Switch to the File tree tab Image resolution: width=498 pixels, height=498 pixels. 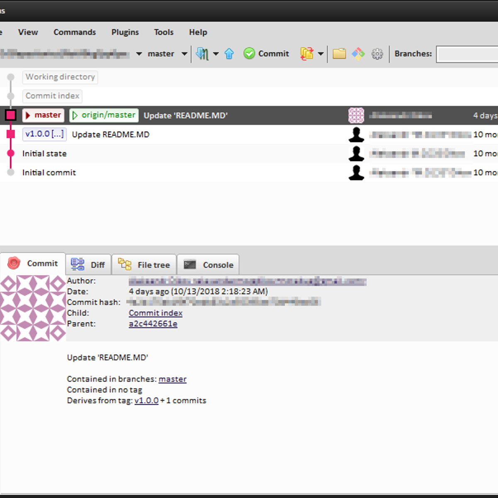(144, 265)
